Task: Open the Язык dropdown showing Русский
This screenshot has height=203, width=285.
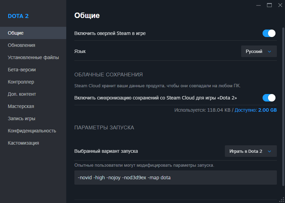Action: pos(259,51)
